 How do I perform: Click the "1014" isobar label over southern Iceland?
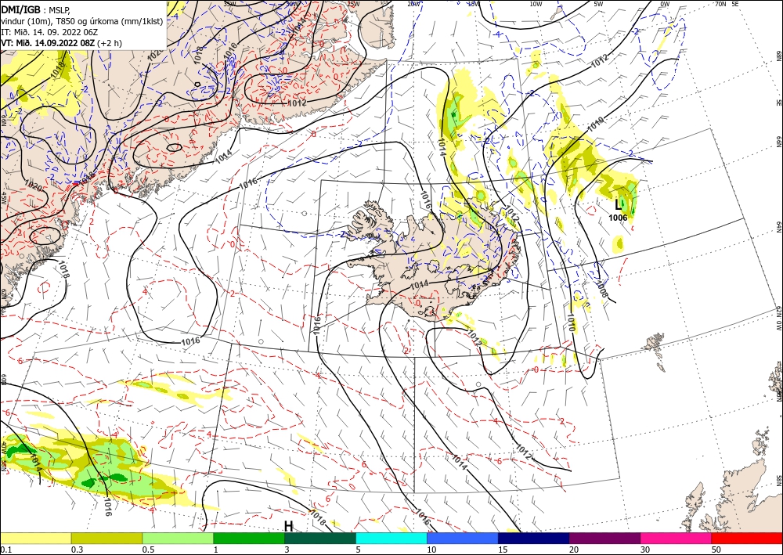419,284
